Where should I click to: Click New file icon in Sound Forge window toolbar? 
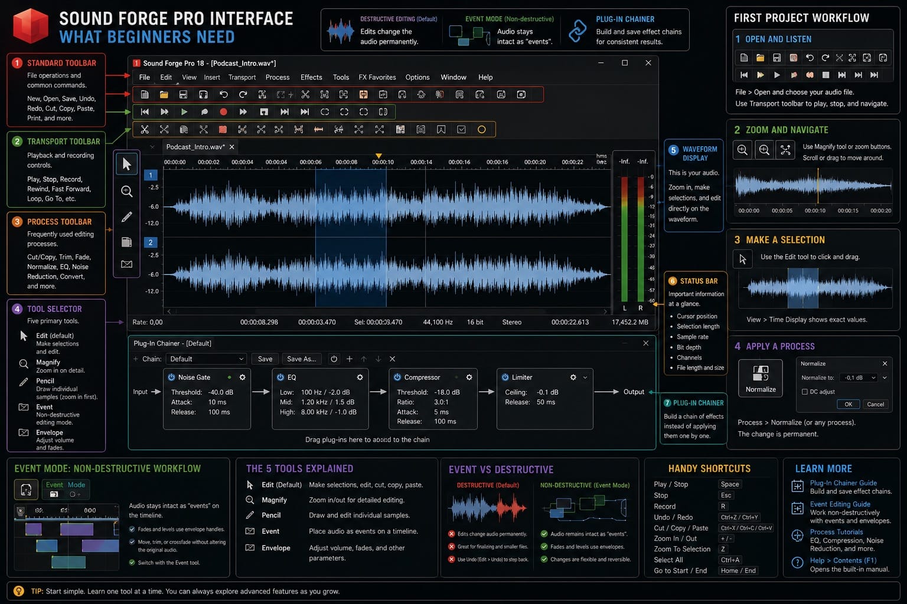click(x=145, y=94)
